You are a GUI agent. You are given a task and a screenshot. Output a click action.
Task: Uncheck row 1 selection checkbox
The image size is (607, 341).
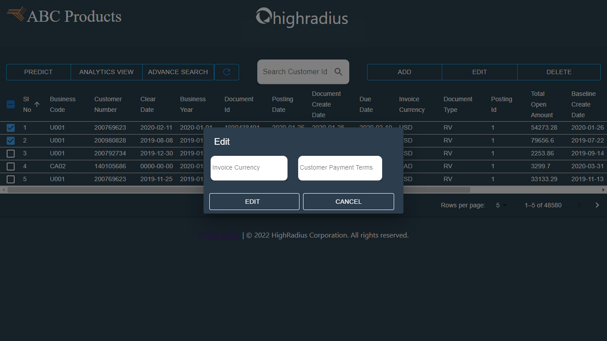(11, 128)
